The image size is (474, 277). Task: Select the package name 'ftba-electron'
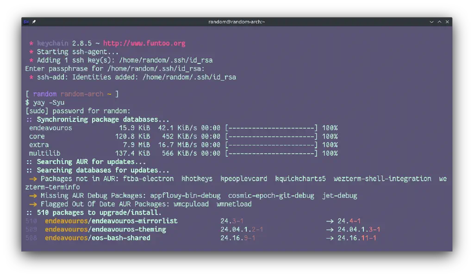148,179
